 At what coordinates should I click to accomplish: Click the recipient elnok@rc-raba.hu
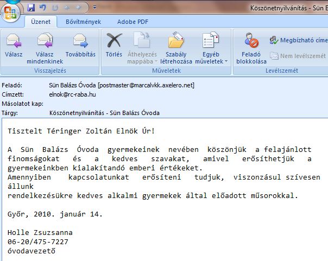click(72, 94)
